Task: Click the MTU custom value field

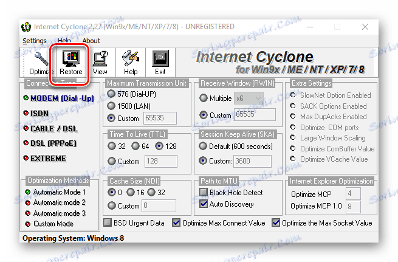Action: (x=160, y=118)
